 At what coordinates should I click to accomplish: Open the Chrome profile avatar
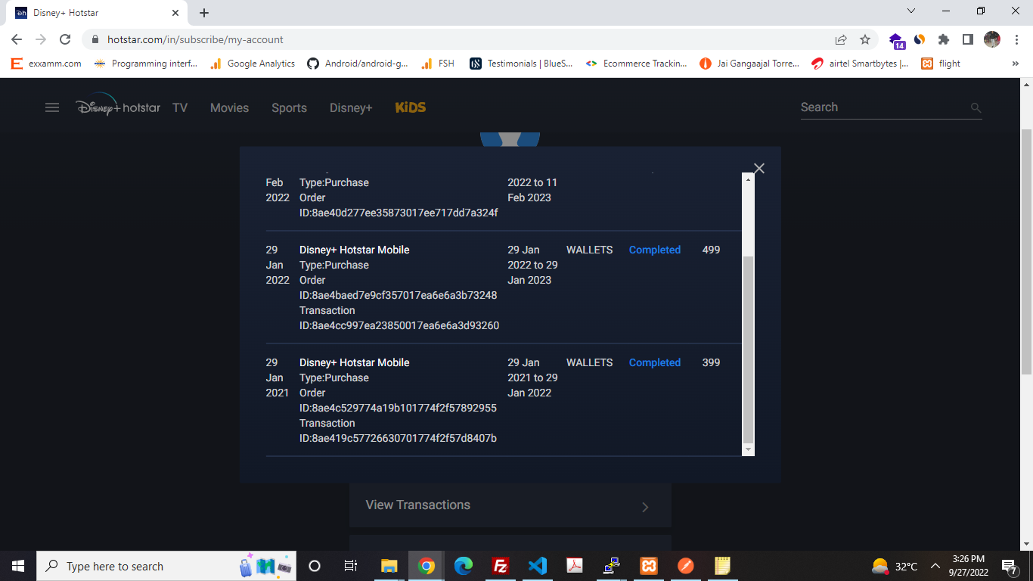click(991, 39)
